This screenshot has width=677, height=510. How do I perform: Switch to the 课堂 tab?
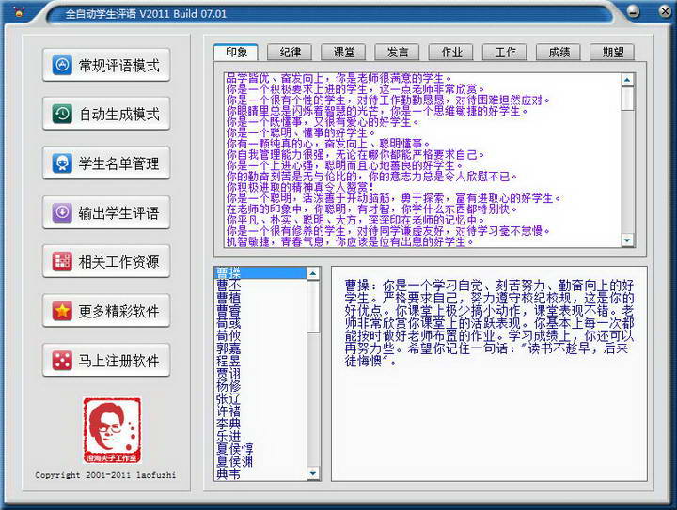(x=344, y=53)
